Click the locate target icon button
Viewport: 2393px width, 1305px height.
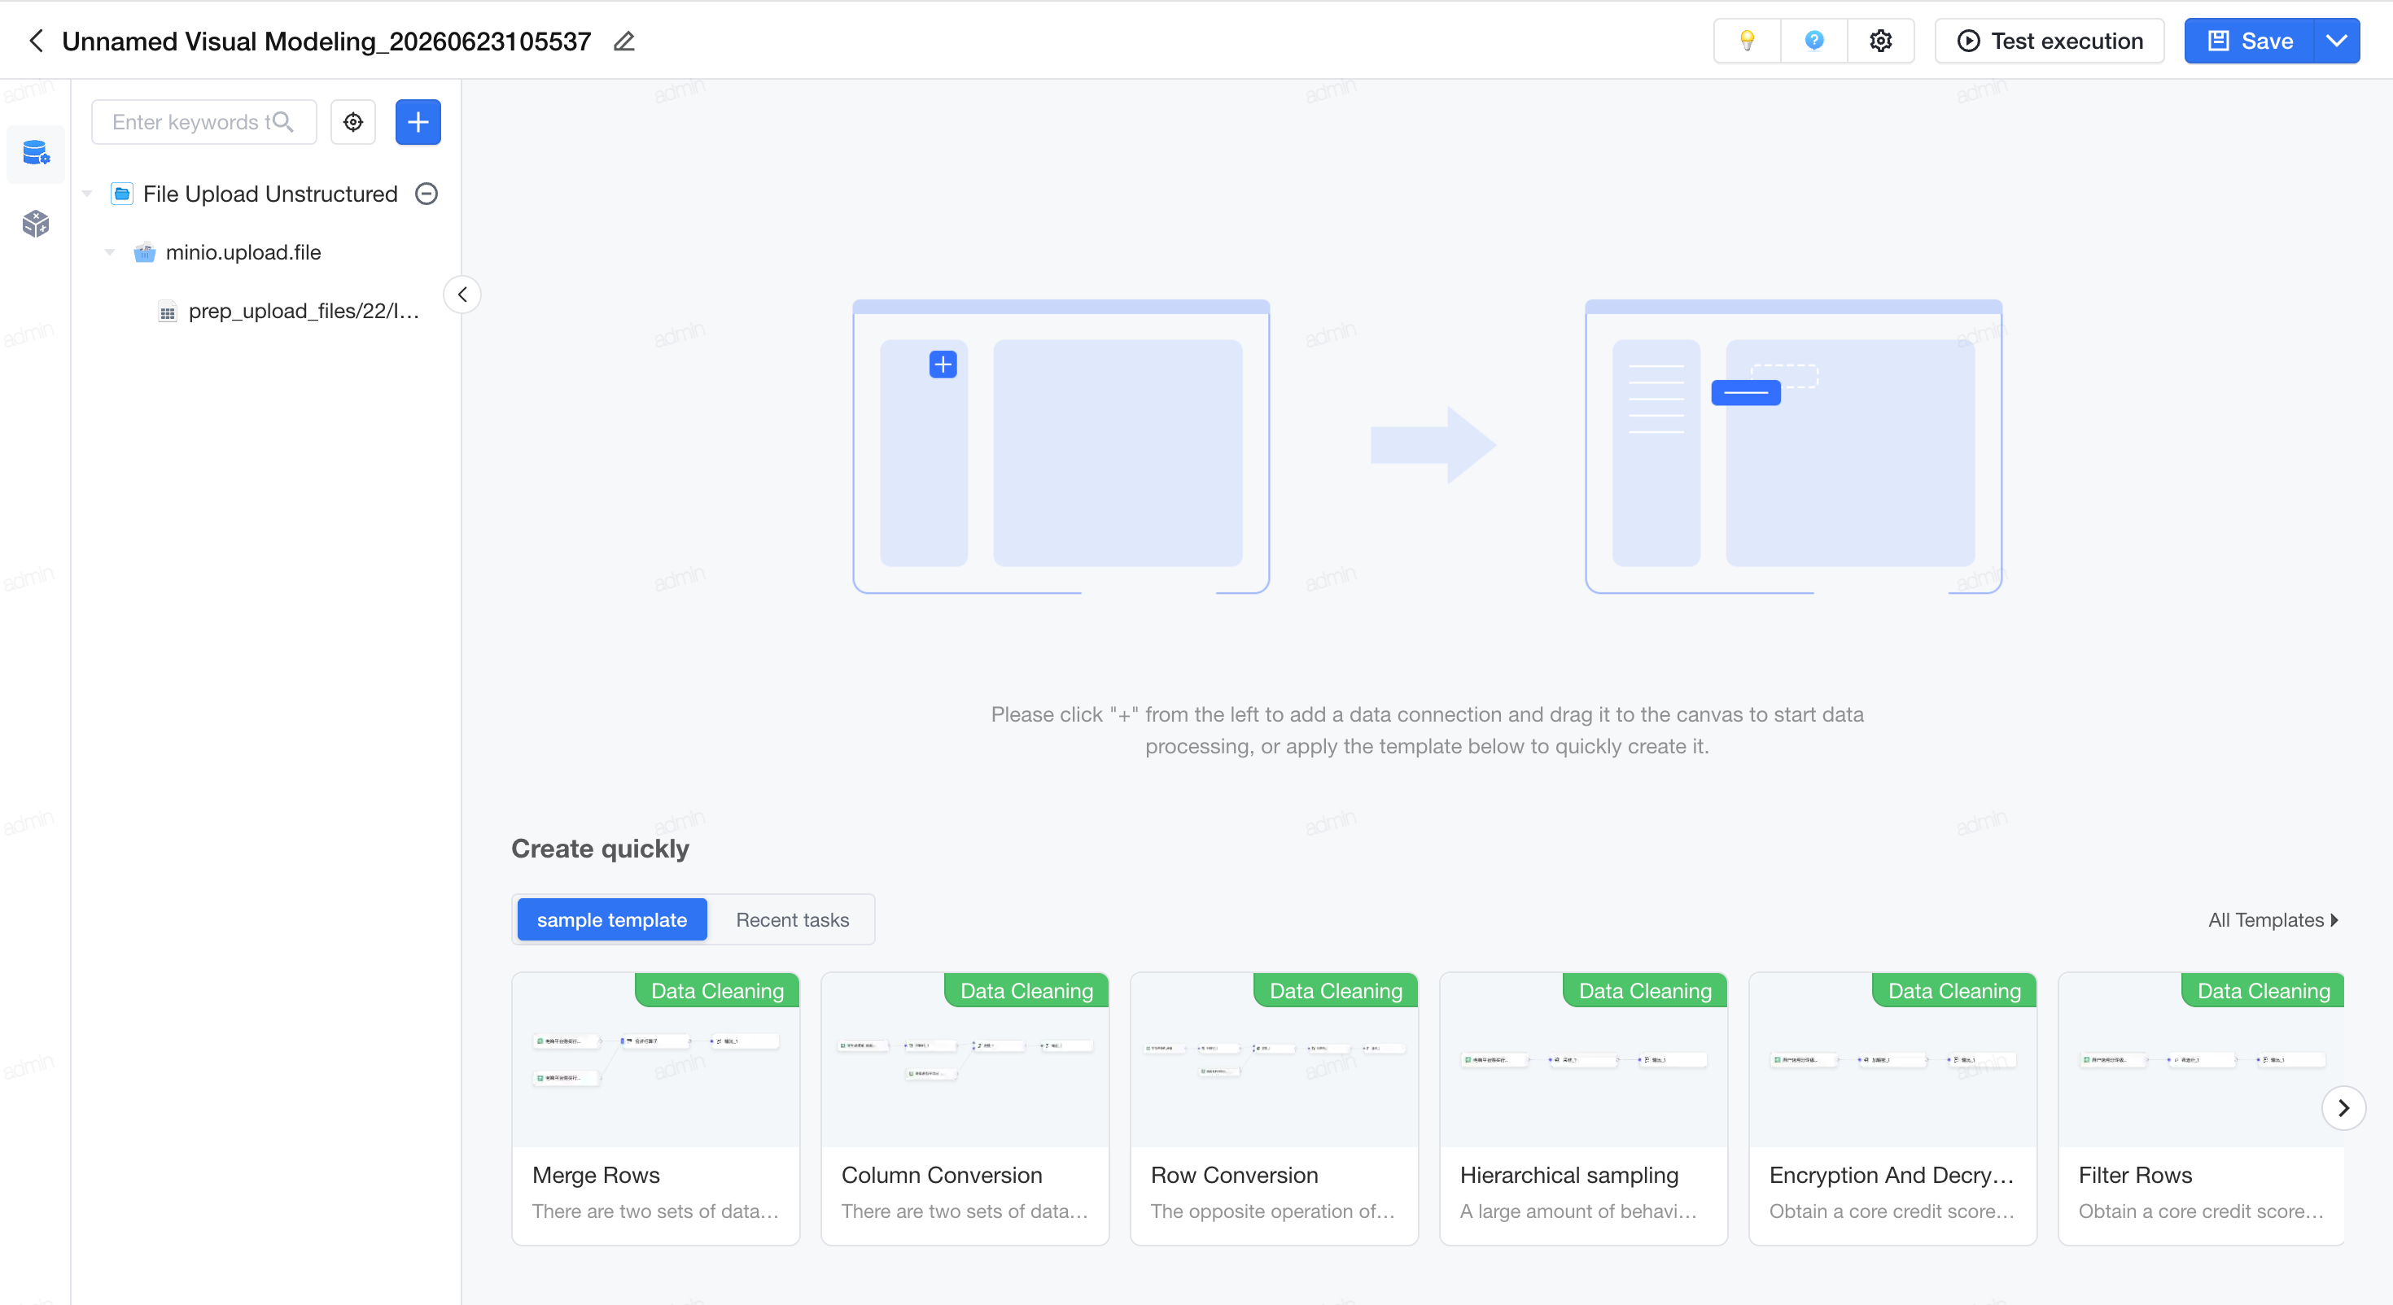click(353, 122)
